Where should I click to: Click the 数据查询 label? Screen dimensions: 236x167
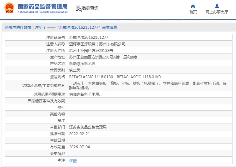click(90, 8)
